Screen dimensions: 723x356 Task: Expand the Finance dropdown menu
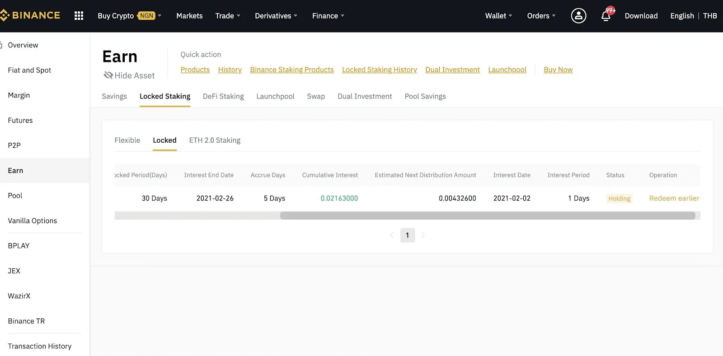tap(328, 16)
